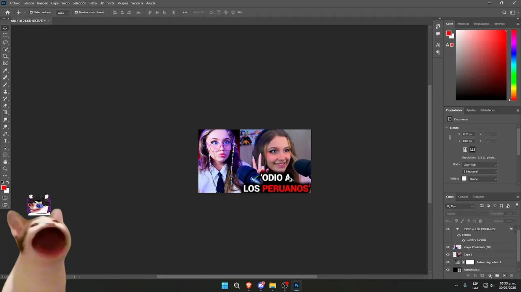
Task: Select the Crop tool
Action: (x=5, y=56)
